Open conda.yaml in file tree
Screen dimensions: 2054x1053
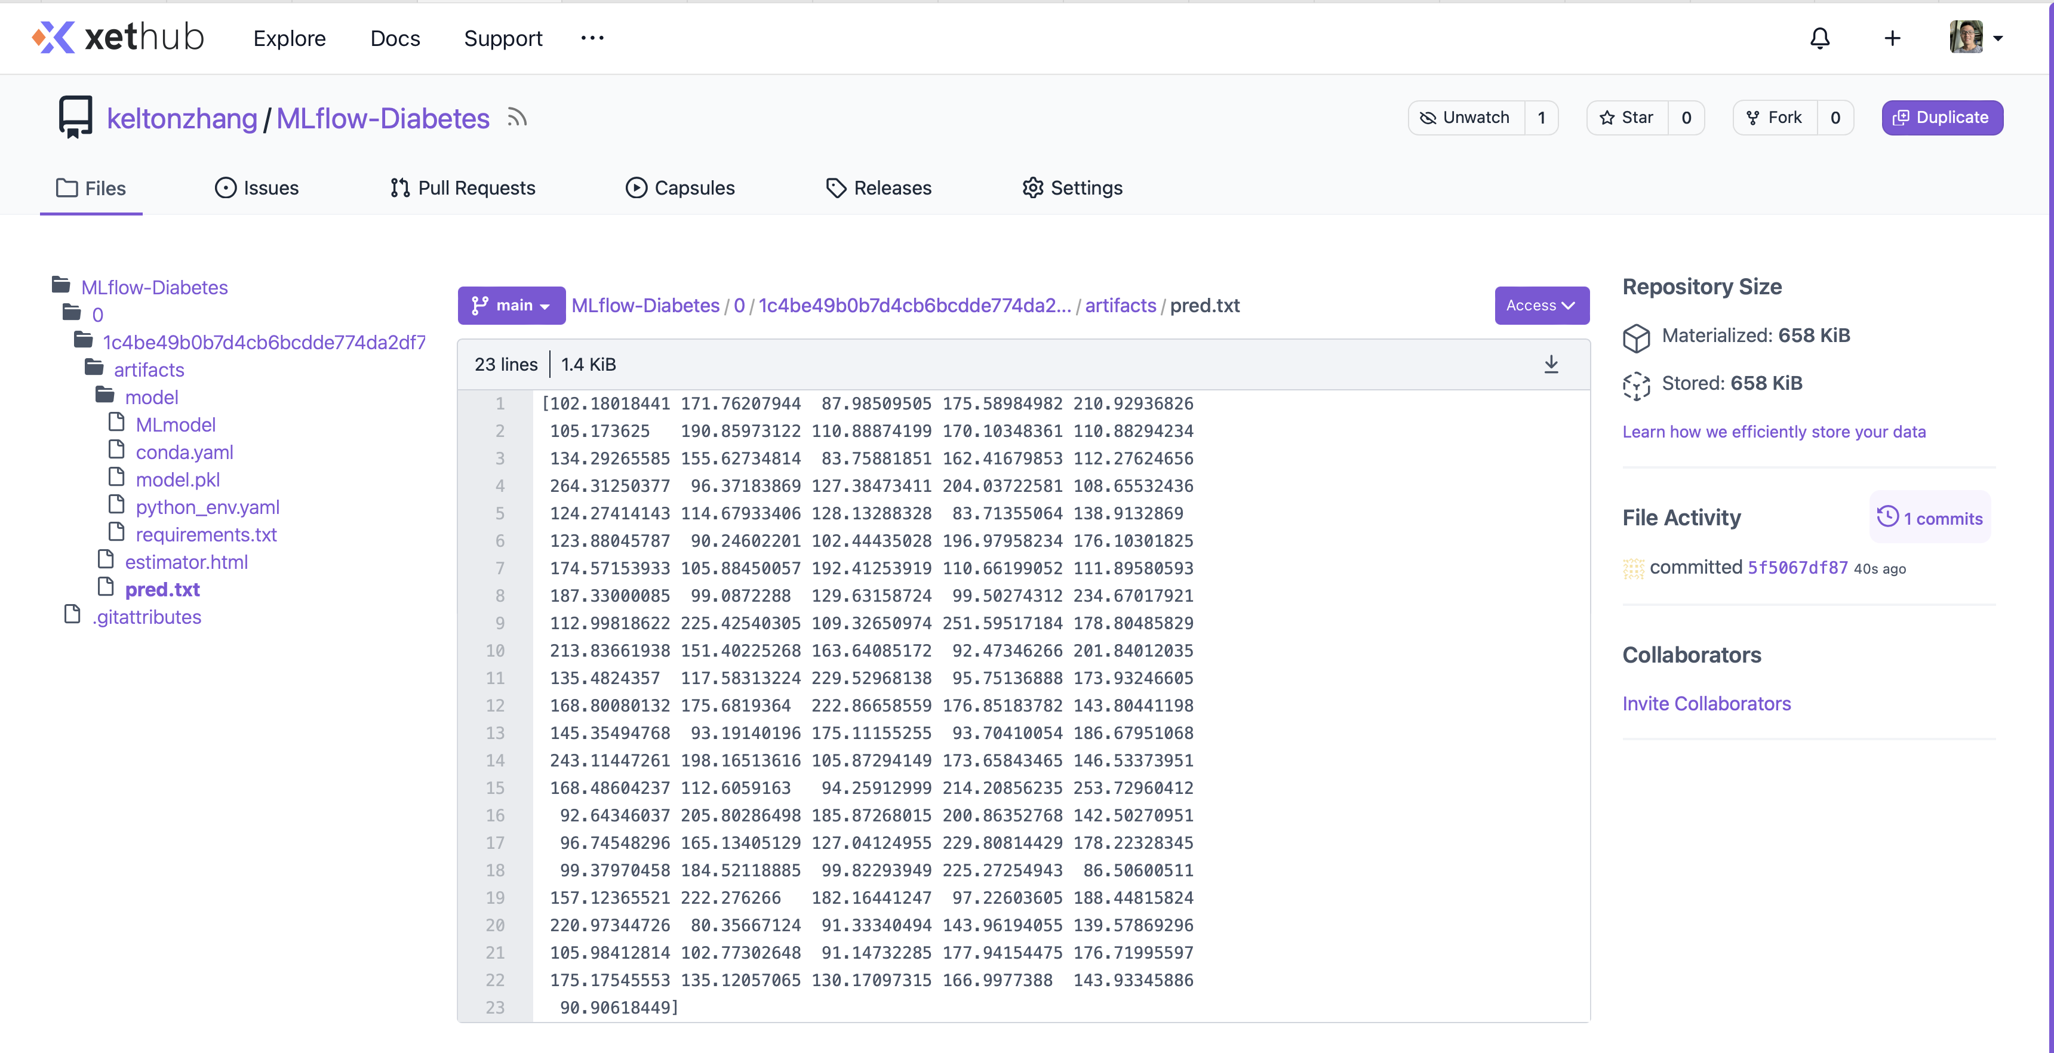pos(184,452)
